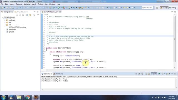Click the Terminate square console icon
178x100 pixels.
(x=136, y=74)
